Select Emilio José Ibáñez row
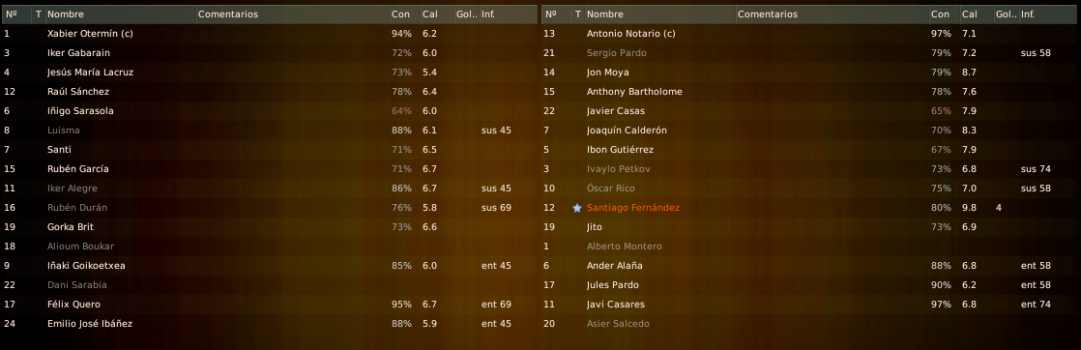Image resolution: width=1081 pixels, height=350 pixels. pyautogui.click(x=270, y=323)
